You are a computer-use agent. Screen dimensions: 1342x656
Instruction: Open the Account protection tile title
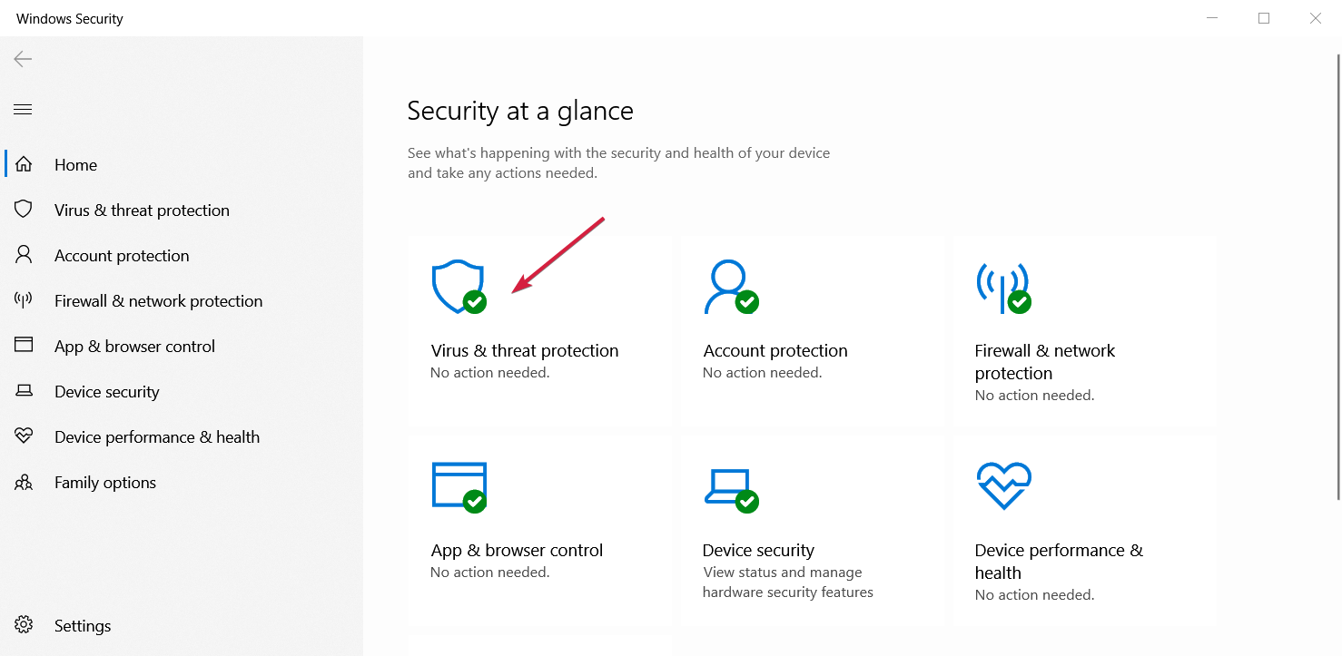pos(775,351)
